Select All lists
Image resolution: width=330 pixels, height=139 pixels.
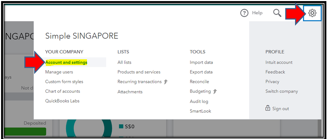(124, 62)
